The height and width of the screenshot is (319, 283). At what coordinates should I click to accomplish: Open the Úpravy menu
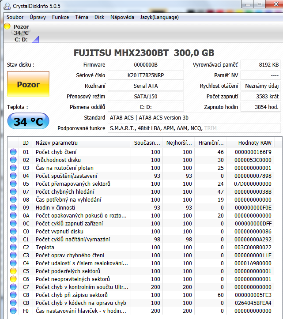(x=38, y=17)
